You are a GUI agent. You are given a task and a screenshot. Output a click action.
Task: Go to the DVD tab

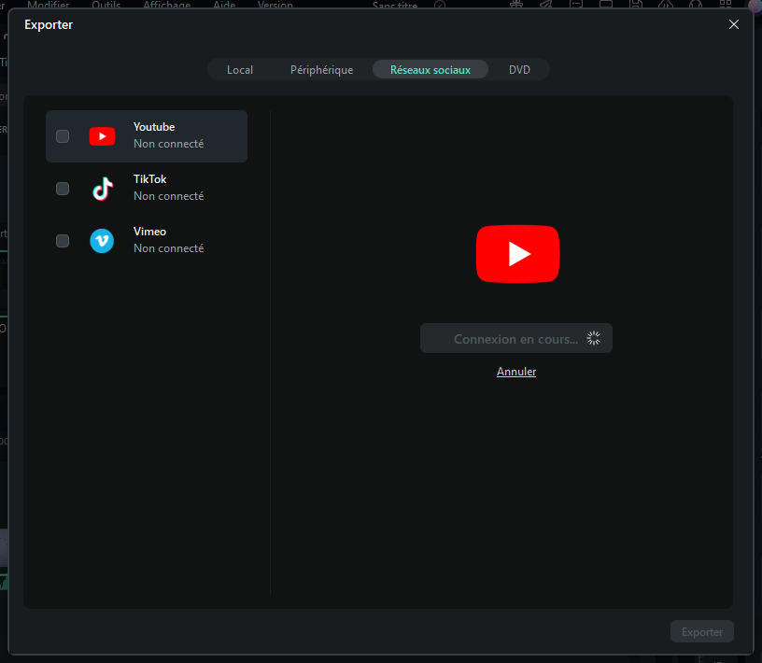pyautogui.click(x=519, y=69)
